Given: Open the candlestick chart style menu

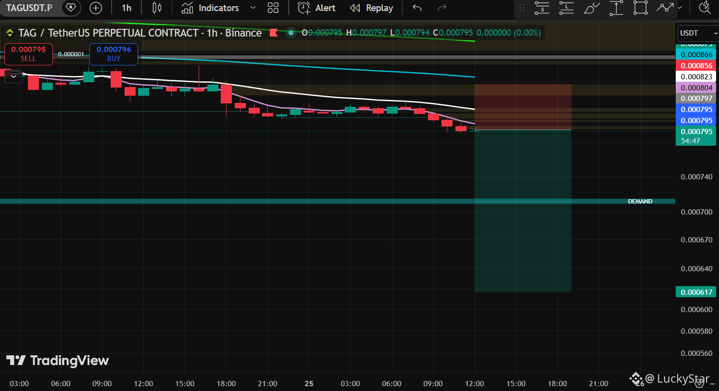Looking at the screenshot, I should pyautogui.click(x=157, y=8).
